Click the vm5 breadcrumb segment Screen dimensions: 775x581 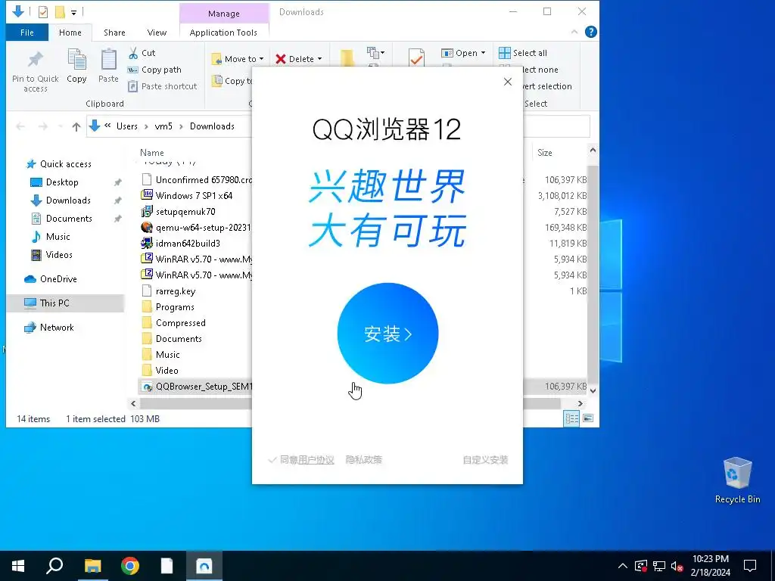click(163, 126)
